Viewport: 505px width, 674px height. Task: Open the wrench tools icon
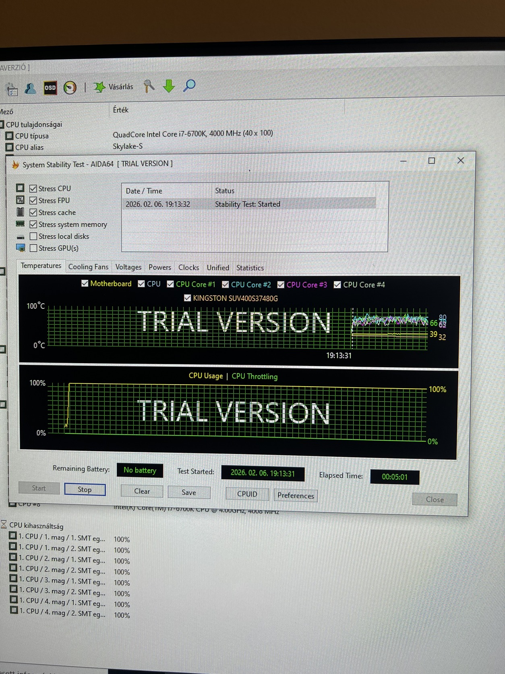(149, 86)
